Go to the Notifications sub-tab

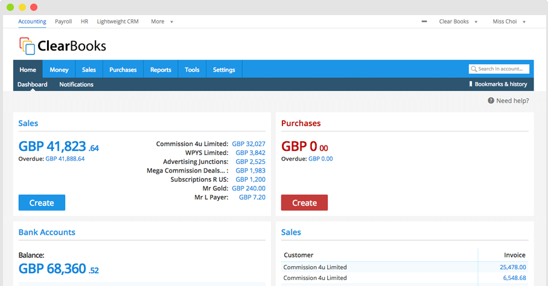(76, 84)
